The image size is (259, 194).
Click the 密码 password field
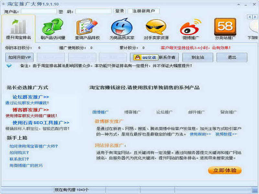tap(94, 11)
